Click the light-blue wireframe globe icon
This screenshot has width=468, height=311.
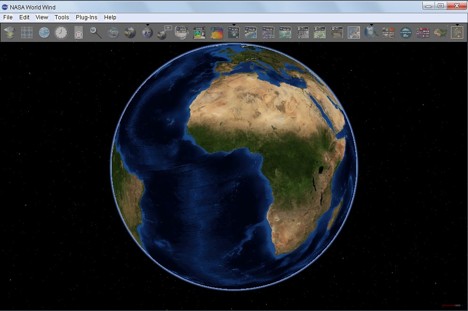coord(44,33)
